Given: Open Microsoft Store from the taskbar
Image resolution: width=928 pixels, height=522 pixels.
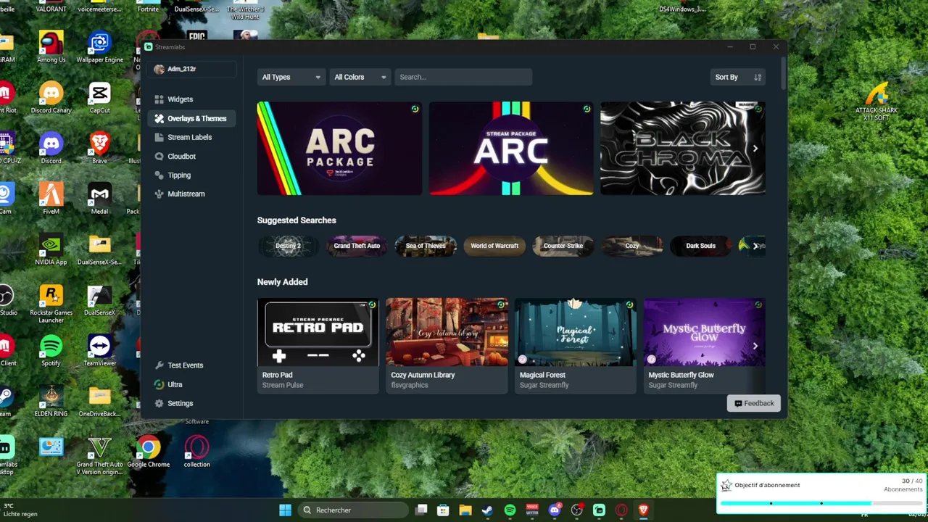Looking at the screenshot, I should pos(443,510).
